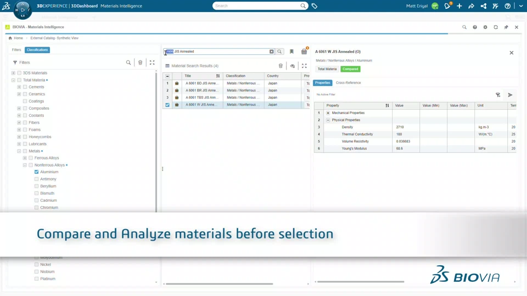This screenshot has width=527, height=296.
Task: Click results panel horizontal scrollbar
Action: [219, 284]
